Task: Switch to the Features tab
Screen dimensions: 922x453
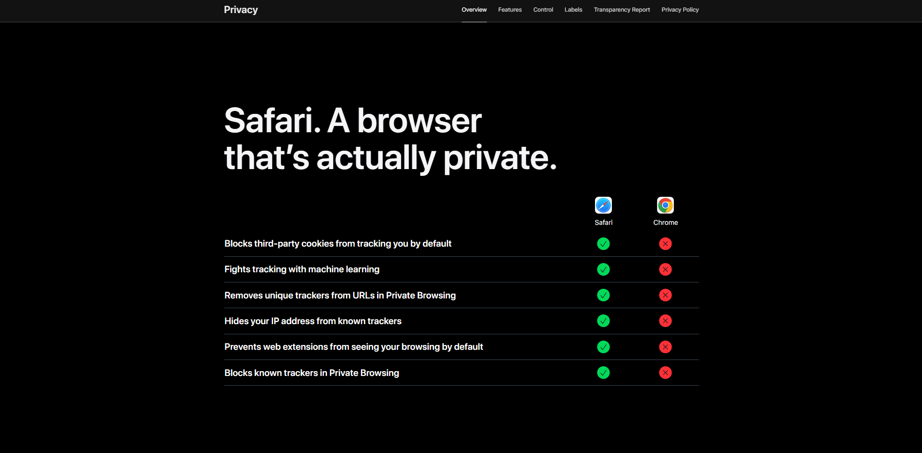Action: 510,10
